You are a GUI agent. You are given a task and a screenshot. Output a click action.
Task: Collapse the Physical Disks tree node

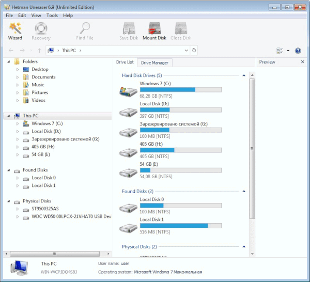[x=9, y=201]
